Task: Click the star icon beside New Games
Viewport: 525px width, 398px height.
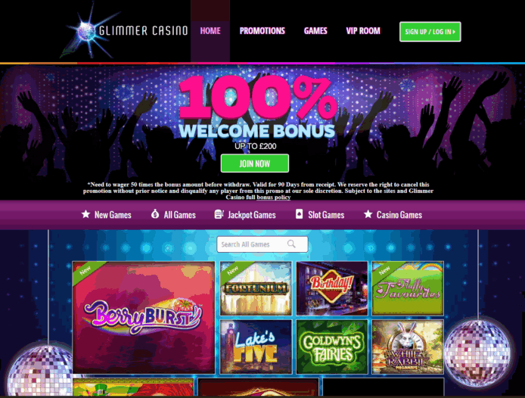Action: click(x=85, y=214)
